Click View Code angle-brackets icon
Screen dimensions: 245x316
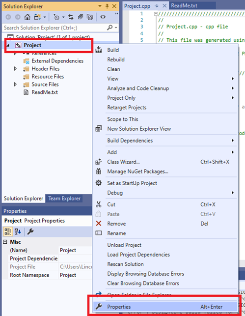[x=103, y=17]
